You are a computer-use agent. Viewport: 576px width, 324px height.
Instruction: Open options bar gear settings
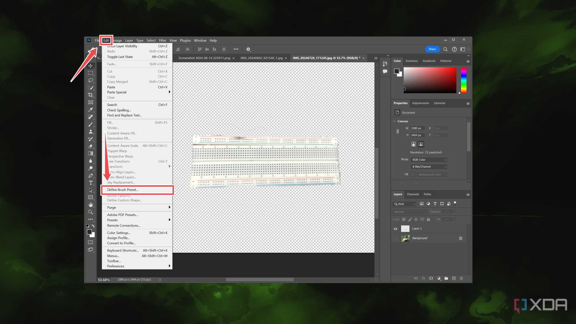point(248,49)
